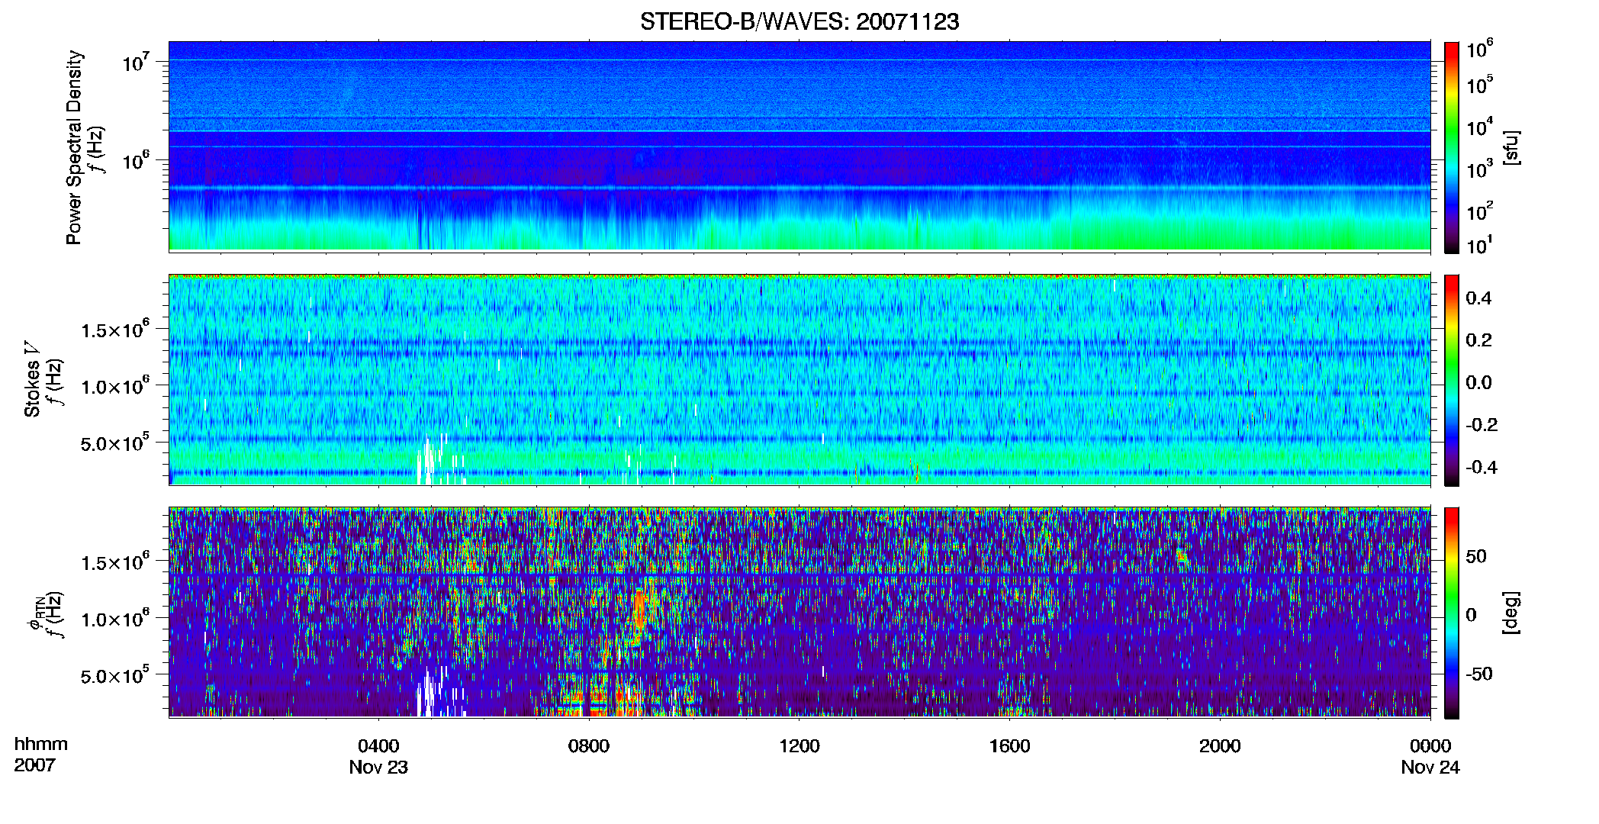Click the 0.4 value on Stokes colorbar
1599x824 pixels.
click(x=1478, y=298)
